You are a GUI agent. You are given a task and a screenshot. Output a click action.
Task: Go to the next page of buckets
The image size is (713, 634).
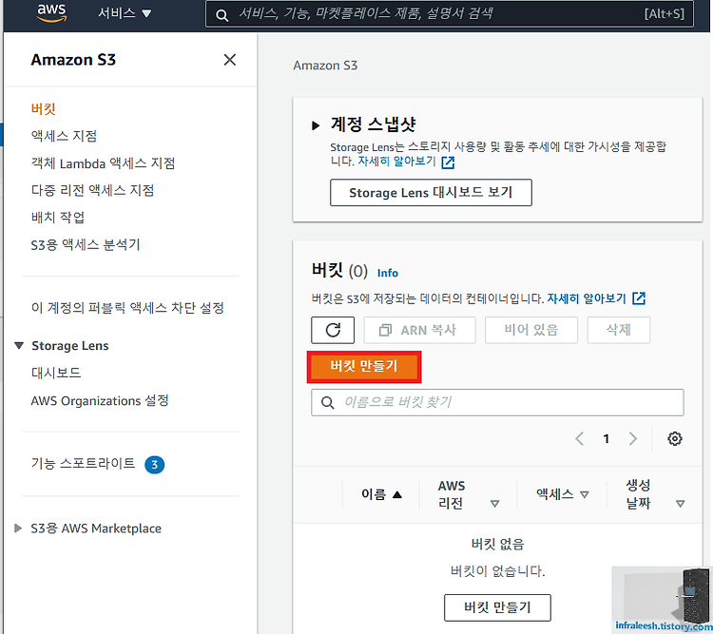click(x=632, y=439)
